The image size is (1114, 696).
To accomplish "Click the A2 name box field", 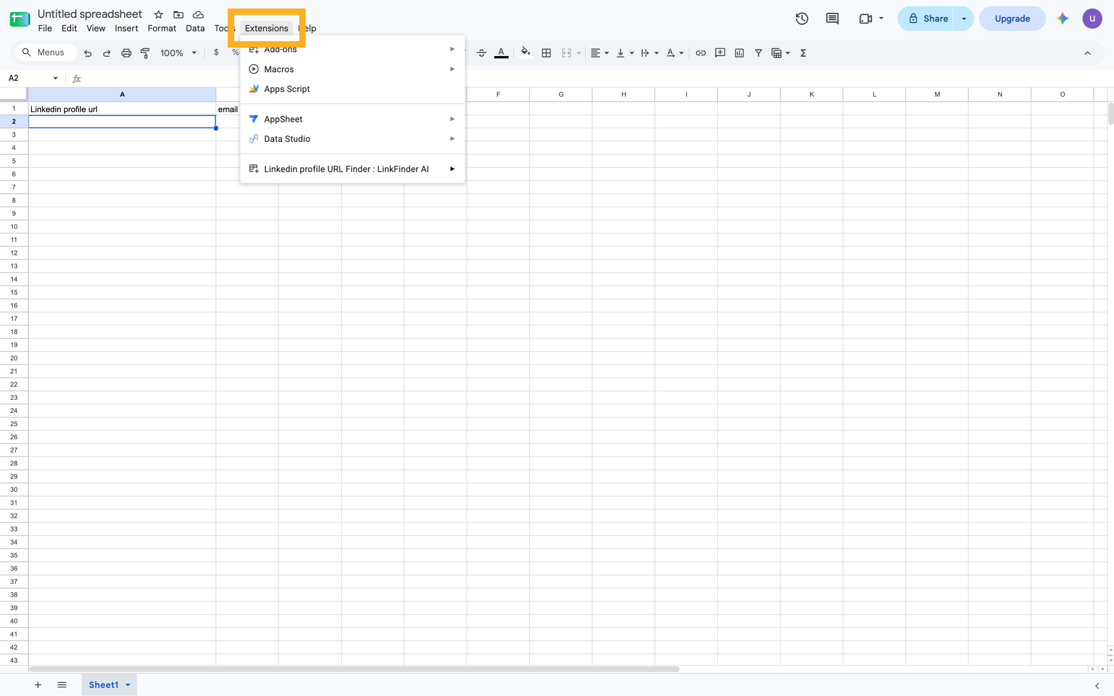I will pos(29,78).
